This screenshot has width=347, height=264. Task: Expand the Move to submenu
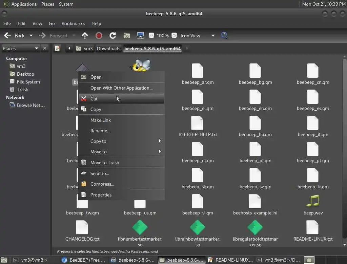pos(122,152)
